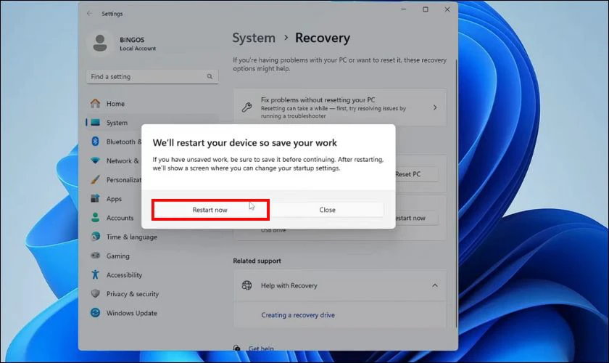Go back using the Settings back arrow
The height and width of the screenshot is (363, 609).
pyautogui.click(x=89, y=13)
